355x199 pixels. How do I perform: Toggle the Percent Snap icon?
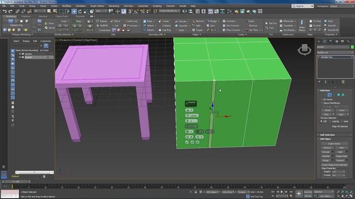coord(143,11)
